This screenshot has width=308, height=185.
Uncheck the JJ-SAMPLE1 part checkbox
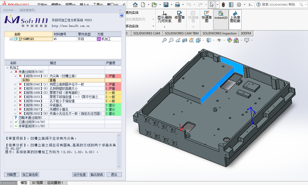[11, 39]
